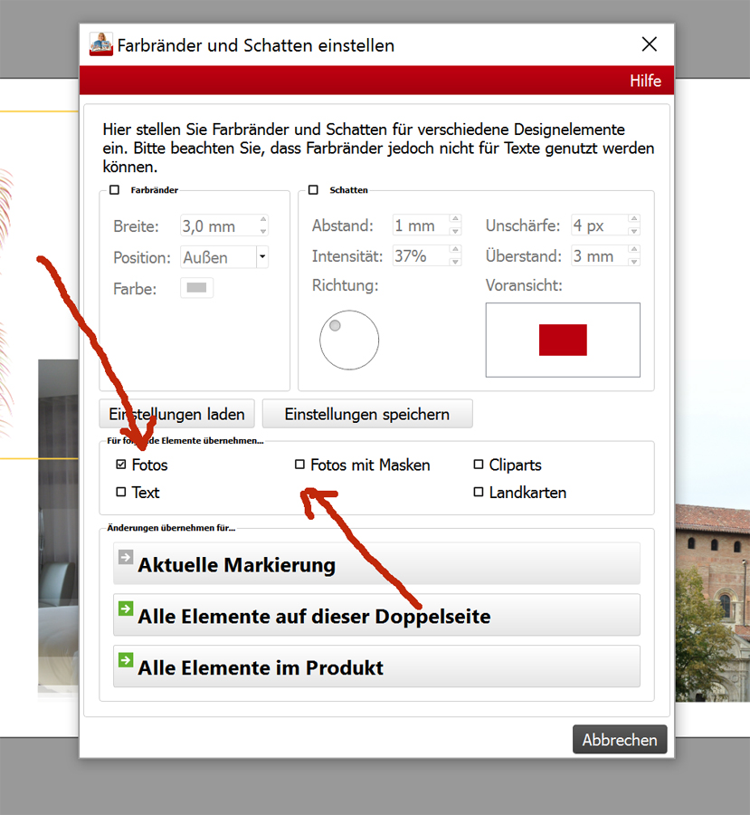Increase Abstand with spinner up arrow
Screen dimensions: 750x815
(x=455, y=219)
